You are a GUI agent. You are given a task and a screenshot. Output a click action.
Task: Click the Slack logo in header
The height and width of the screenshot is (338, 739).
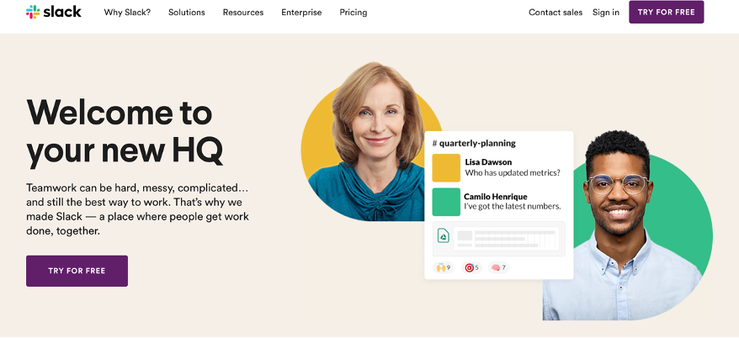54,13
